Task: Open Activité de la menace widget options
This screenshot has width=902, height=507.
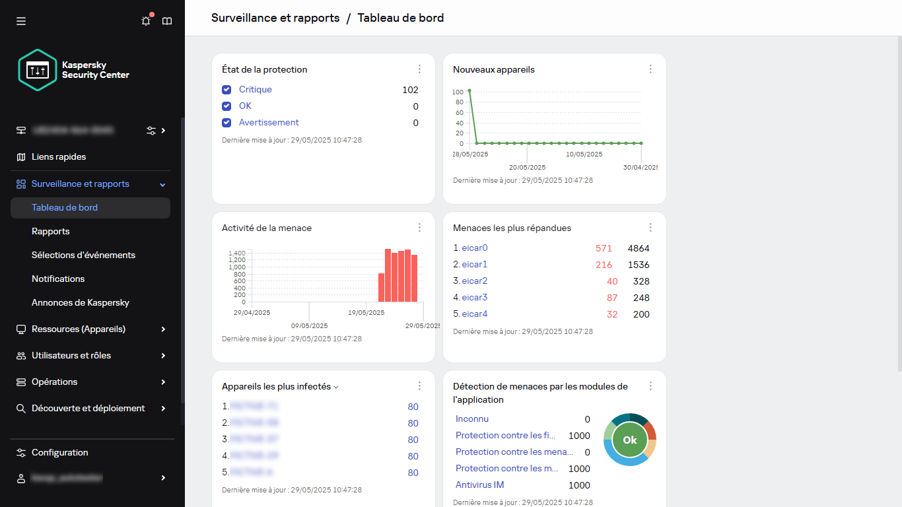Action: (419, 227)
